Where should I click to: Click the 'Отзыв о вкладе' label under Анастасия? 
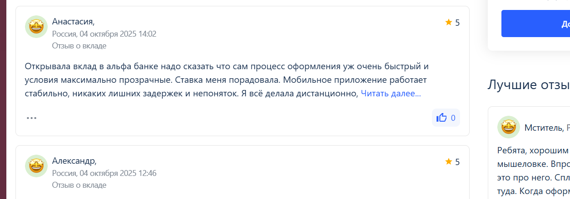point(79,46)
